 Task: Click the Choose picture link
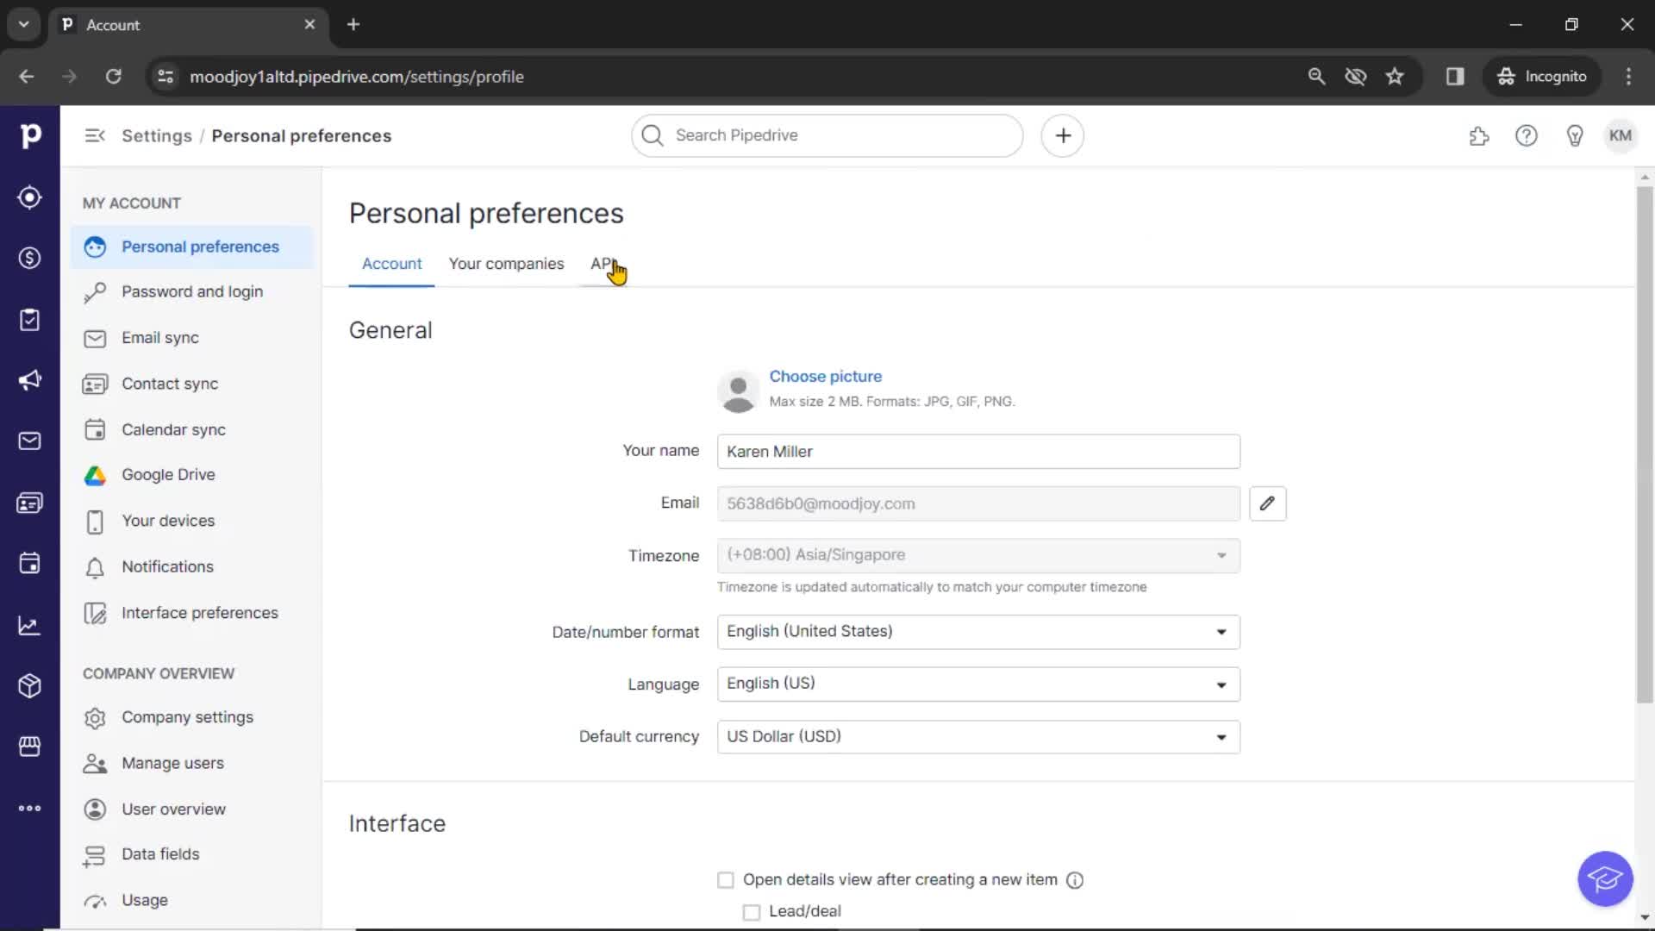tap(825, 375)
